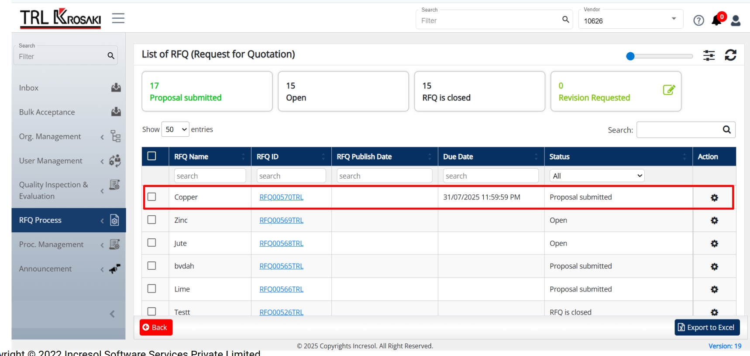Expand the Org. Management chevron
This screenshot has width=750, height=356.
pyautogui.click(x=102, y=137)
